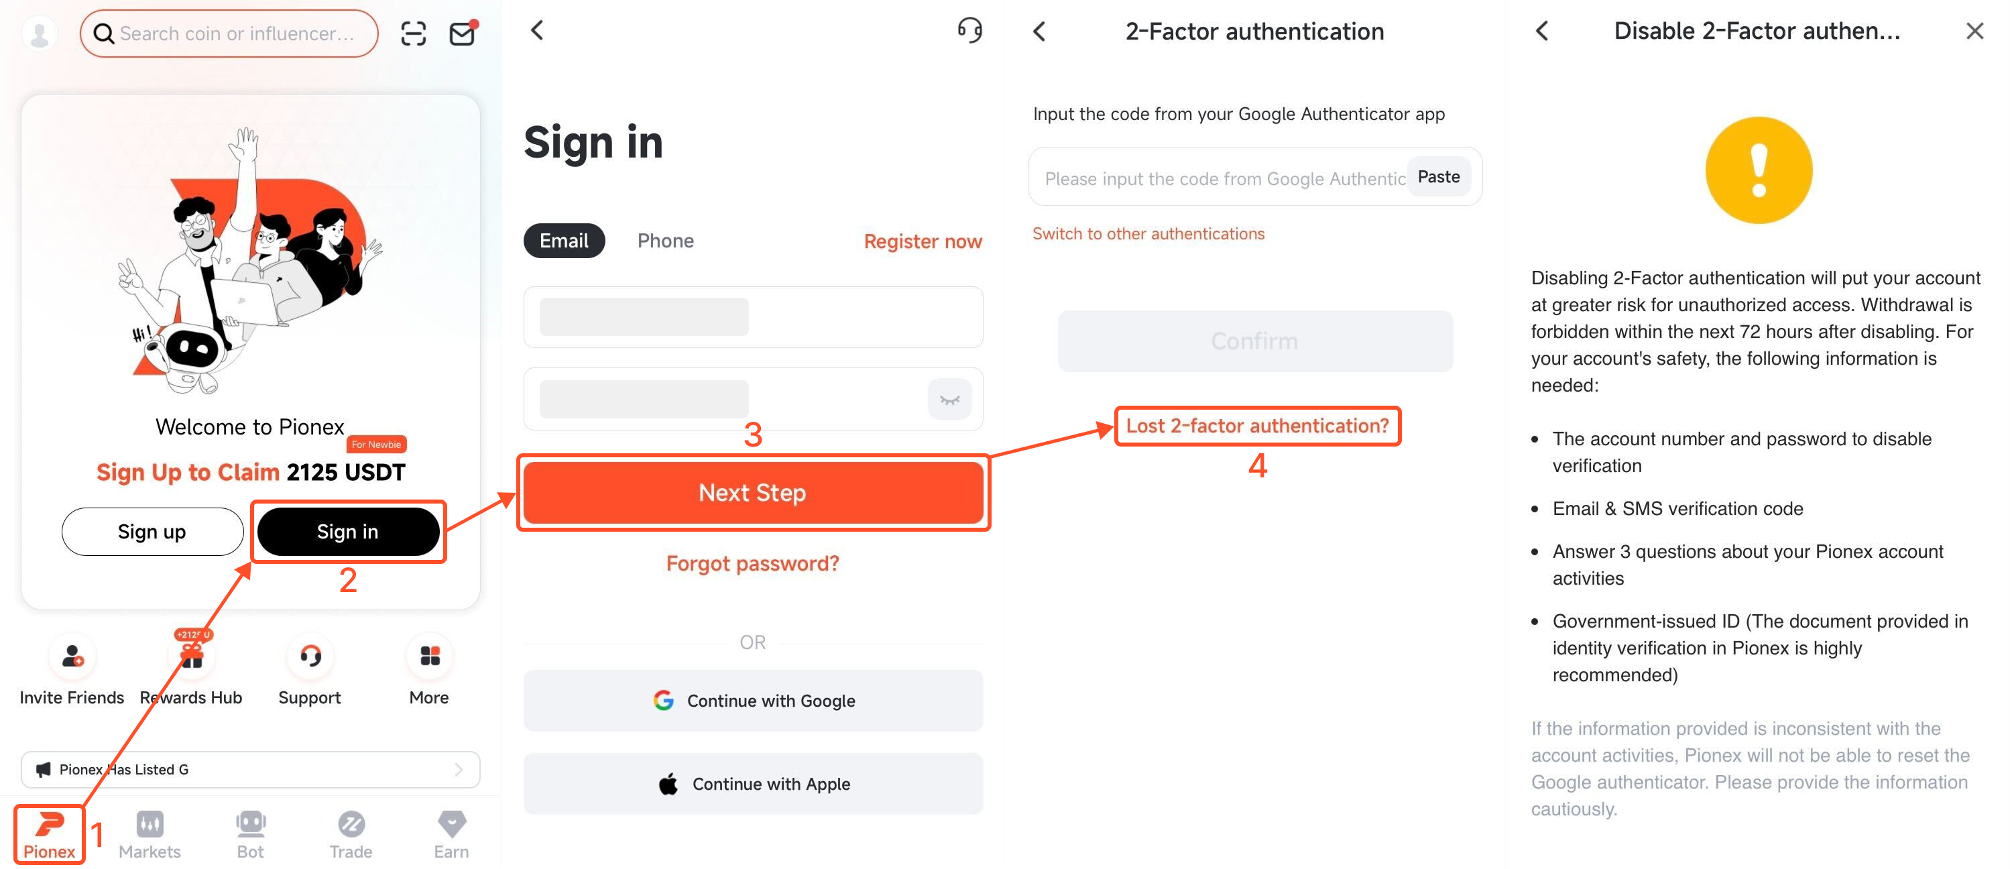This screenshot has height=869, width=2010.
Task: Click the Next Step button
Action: [753, 493]
